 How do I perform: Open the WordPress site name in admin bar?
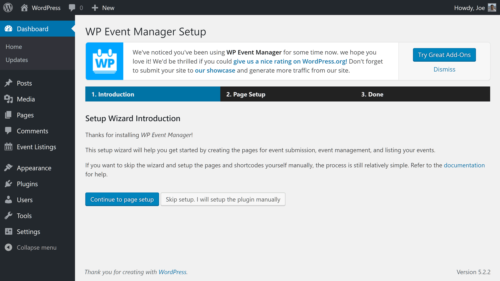coord(46,8)
